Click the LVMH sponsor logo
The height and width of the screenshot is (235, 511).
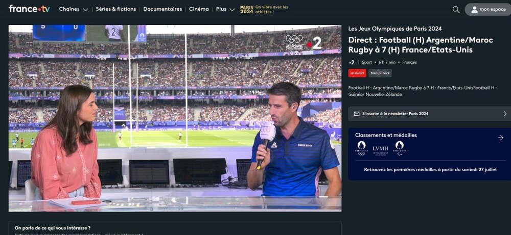(x=380, y=149)
